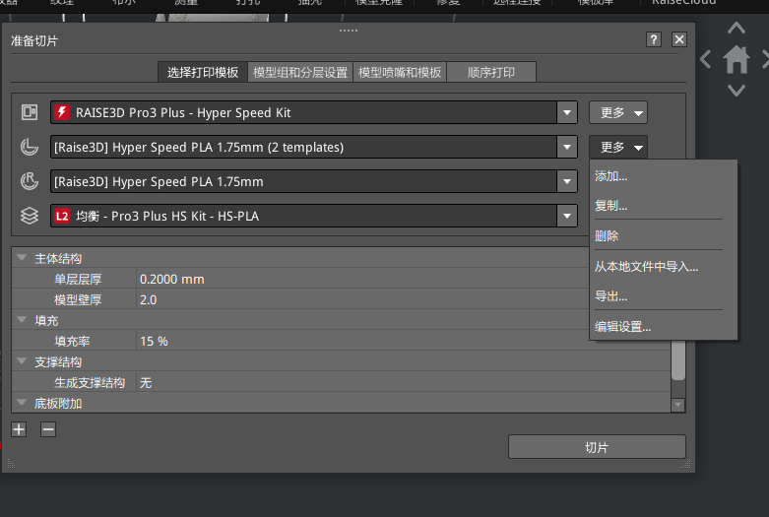
Task: Collapse the 填充 section
Action: 22,320
